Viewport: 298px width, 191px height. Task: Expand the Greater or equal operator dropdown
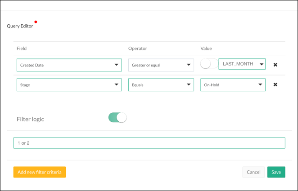click(161, 65)
